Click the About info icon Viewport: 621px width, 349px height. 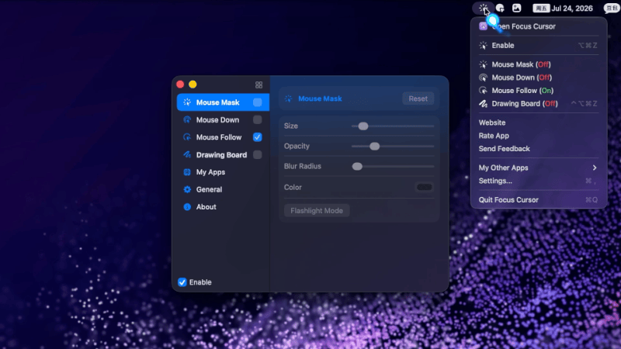click(x=187, y=207)
